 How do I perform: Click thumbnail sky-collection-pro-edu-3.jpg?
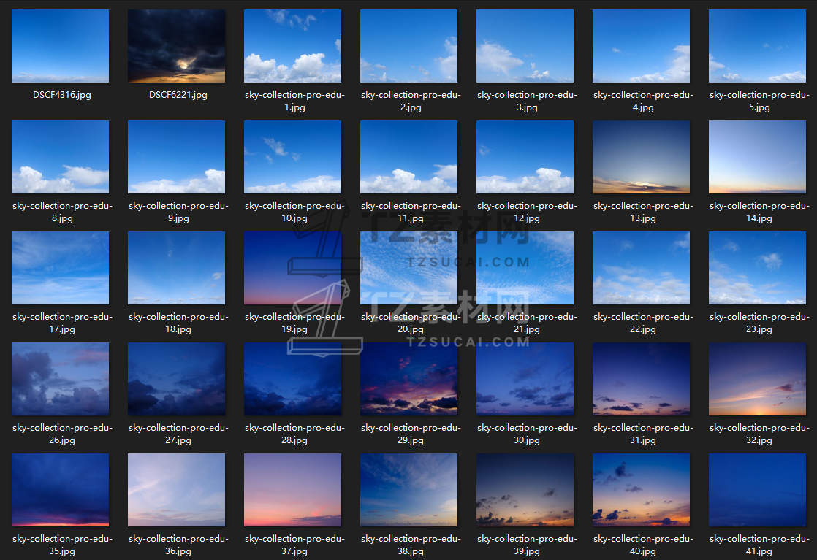(x=525, y=46)
